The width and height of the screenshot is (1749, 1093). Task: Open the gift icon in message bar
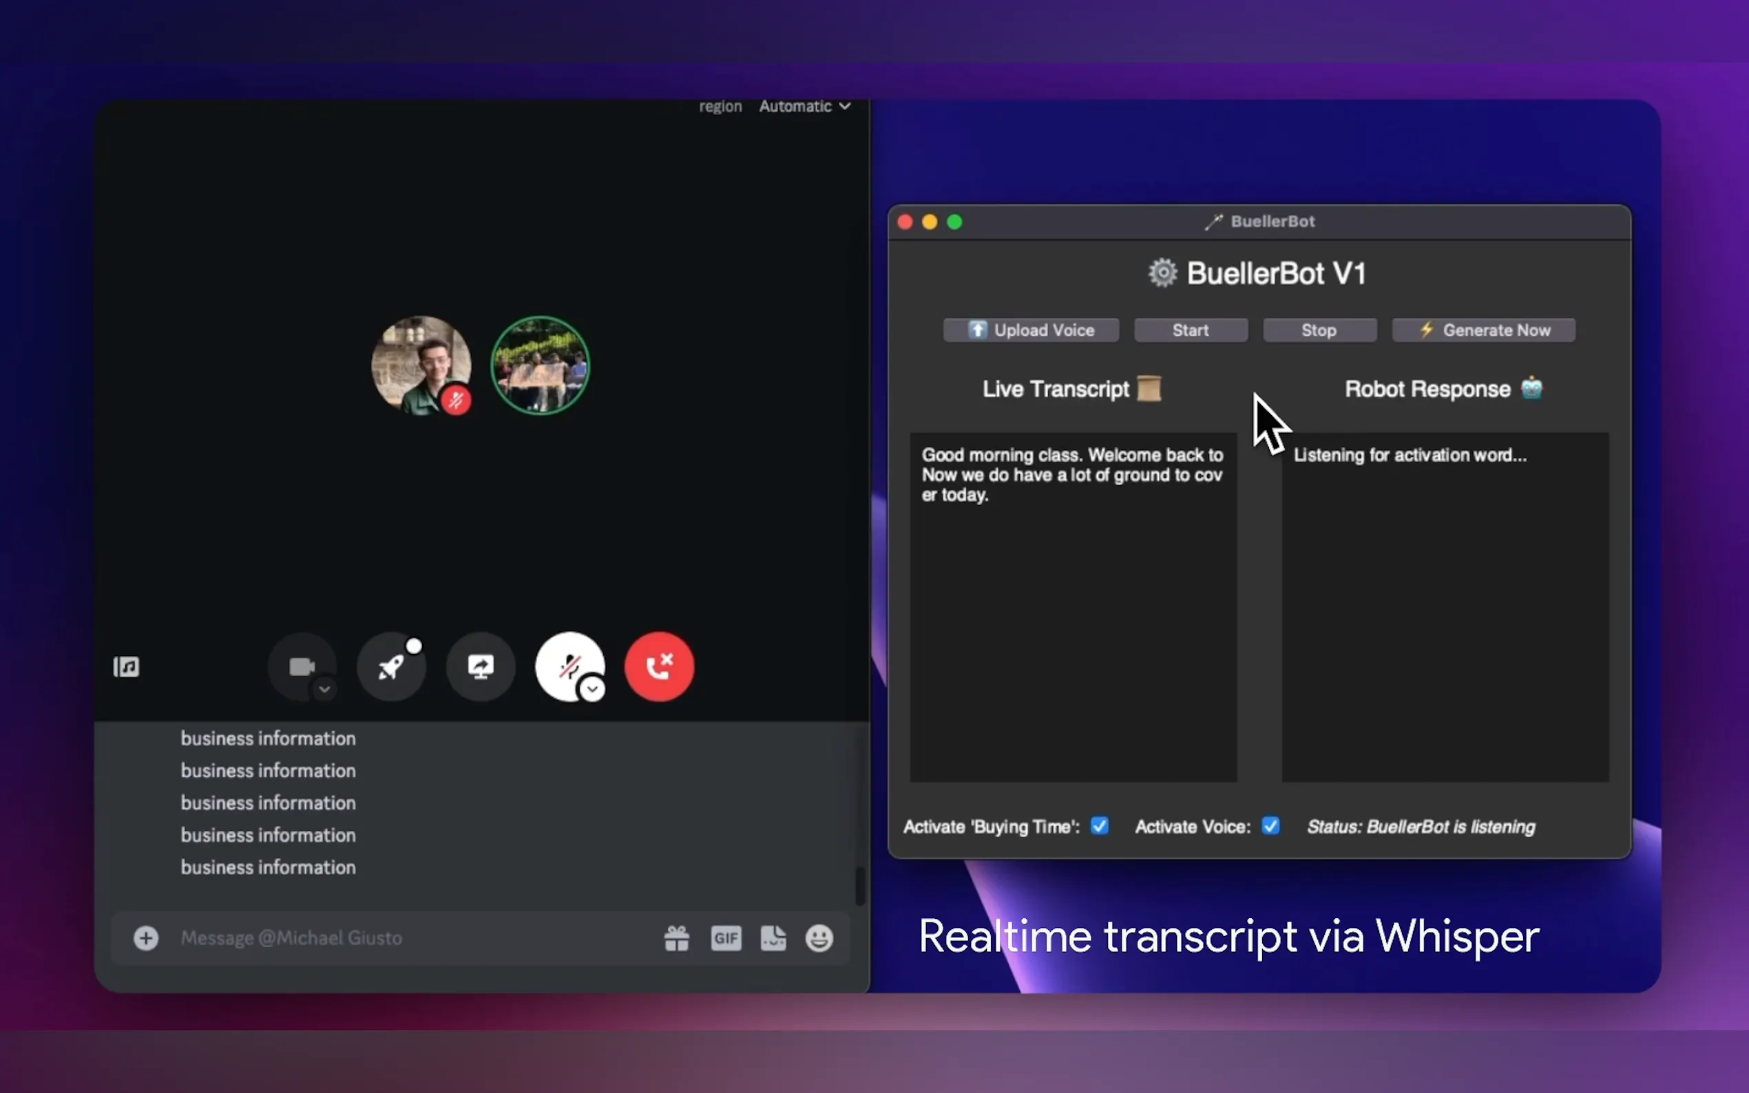pos(676,937)
